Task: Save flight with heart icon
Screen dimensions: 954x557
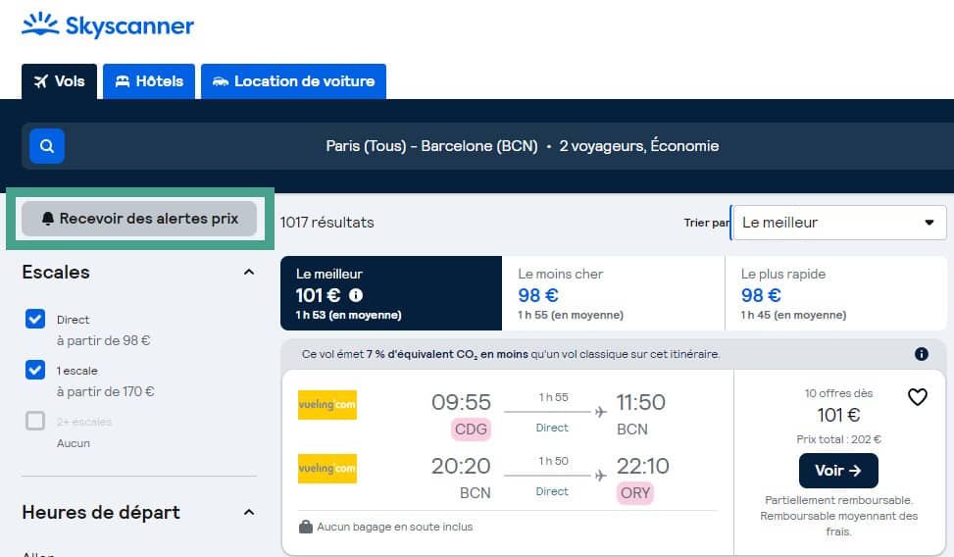Action: tap(918, 397)
